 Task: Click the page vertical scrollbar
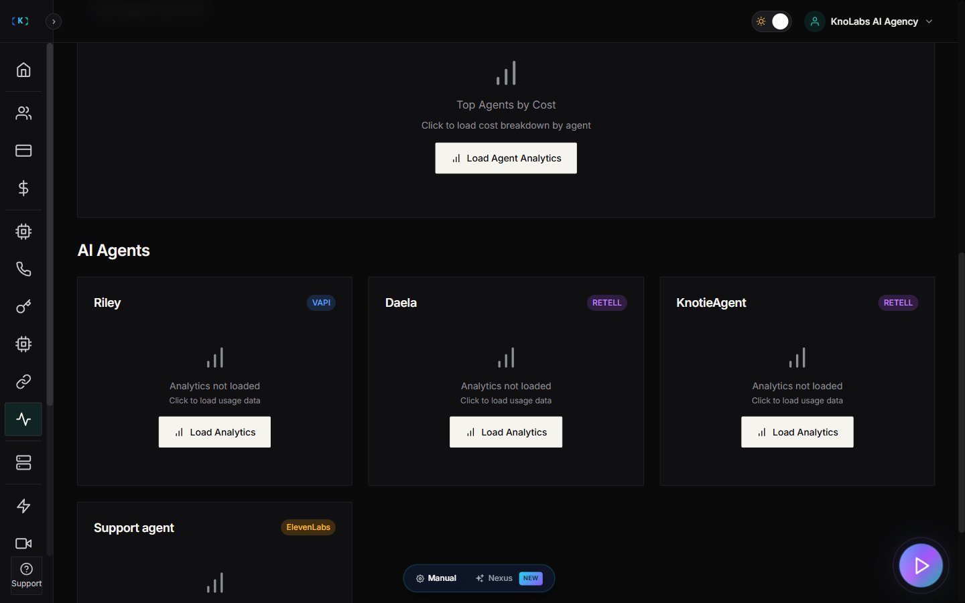point(961,392)
